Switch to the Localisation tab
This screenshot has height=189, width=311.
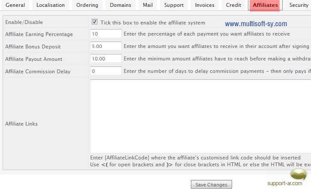tap(50, 6)
